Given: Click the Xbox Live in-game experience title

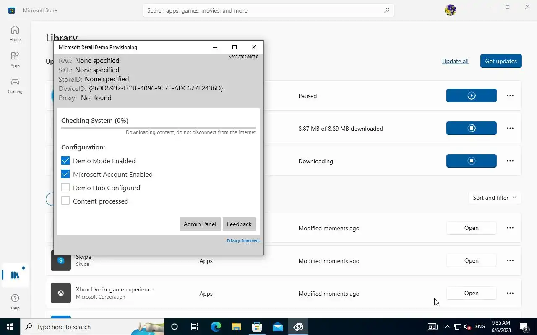Looking at the screenshot, I should (115, 289).
